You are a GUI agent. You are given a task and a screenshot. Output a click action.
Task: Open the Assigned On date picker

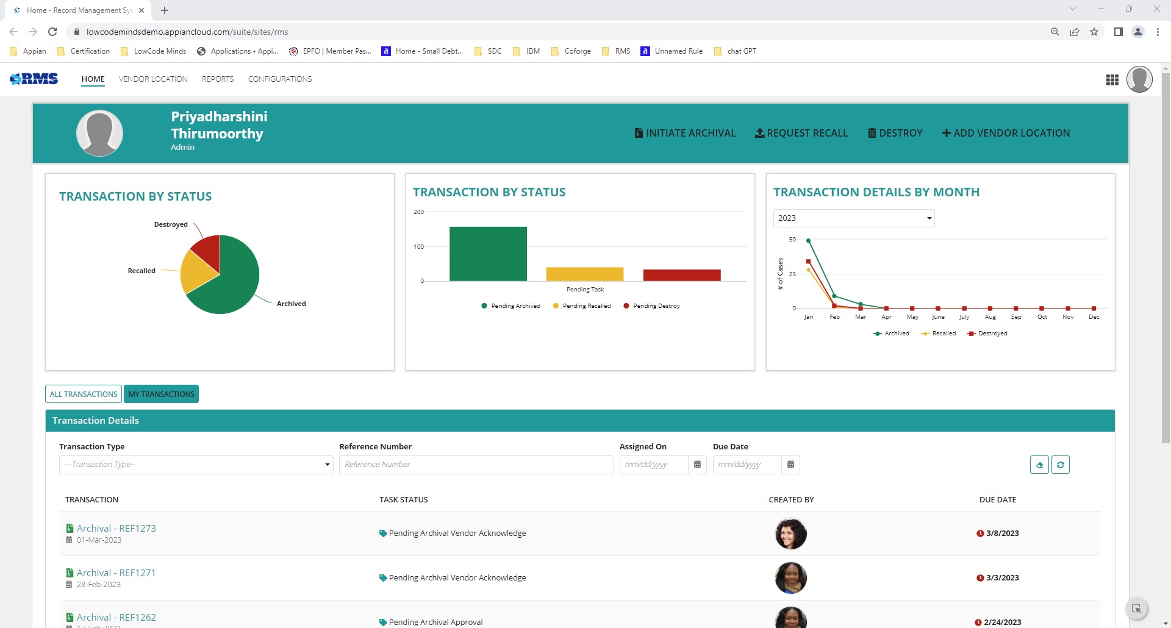pyautogui.click(x=698, y=465)
